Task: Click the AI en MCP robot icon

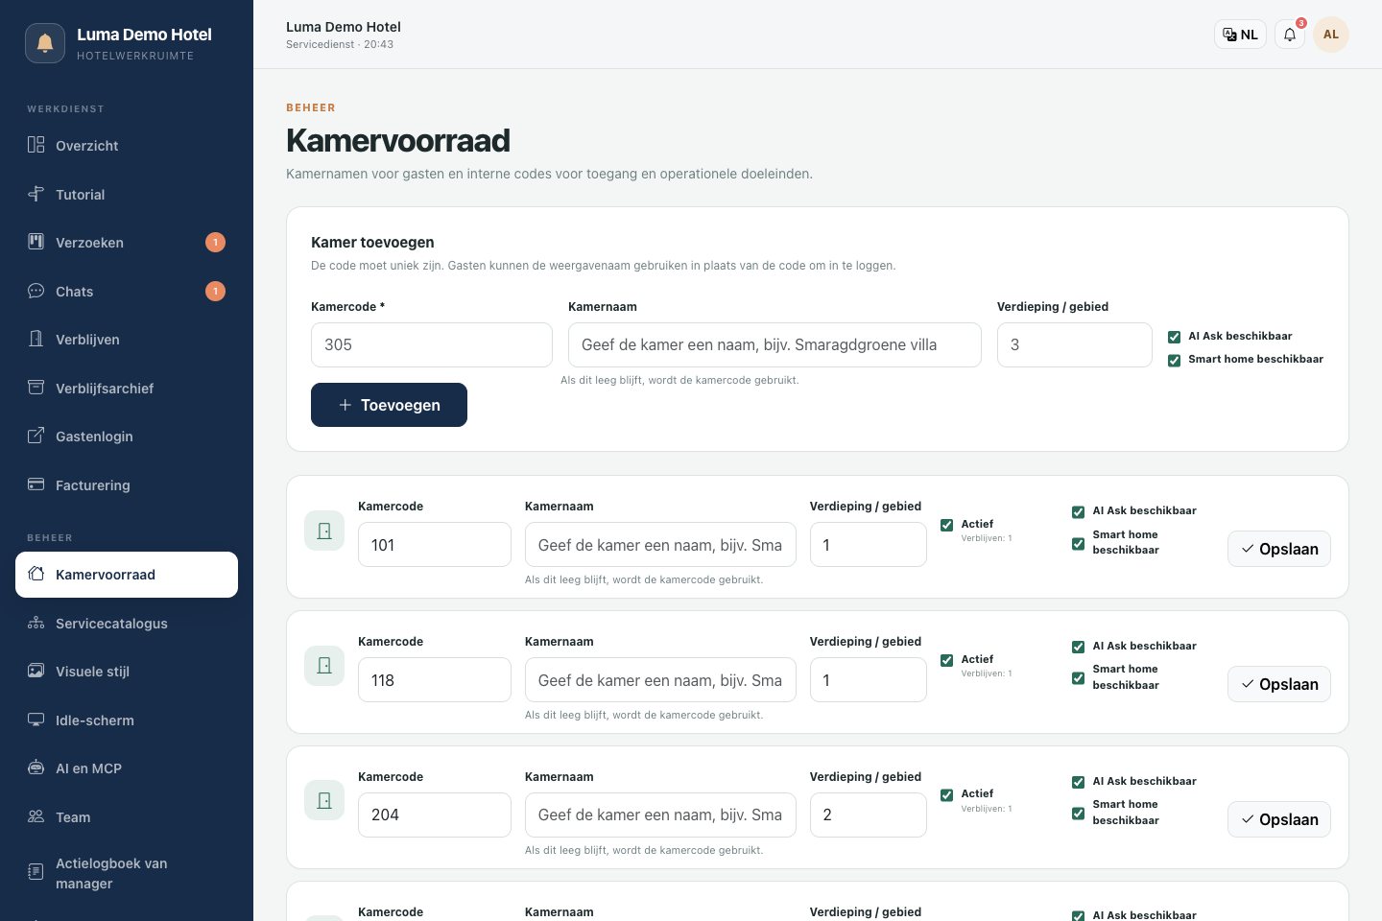Action: click(36, 767)
